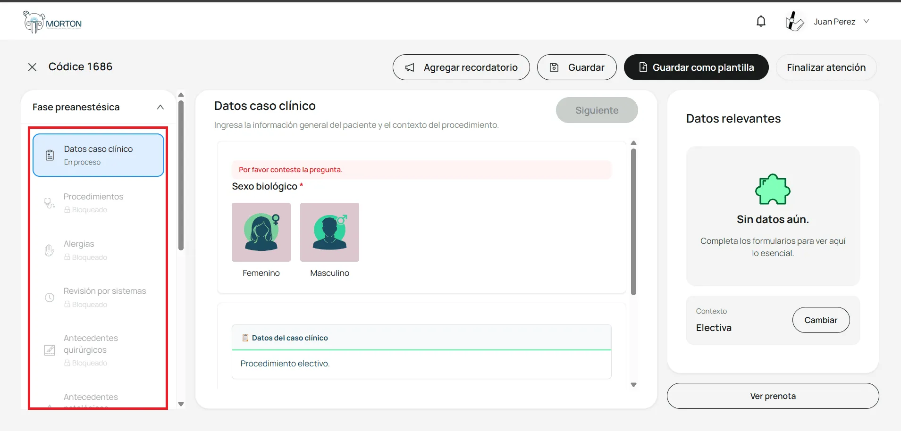Choose the Femenino option image
This screenshot has width=901, height=431.
pos(261,232)
